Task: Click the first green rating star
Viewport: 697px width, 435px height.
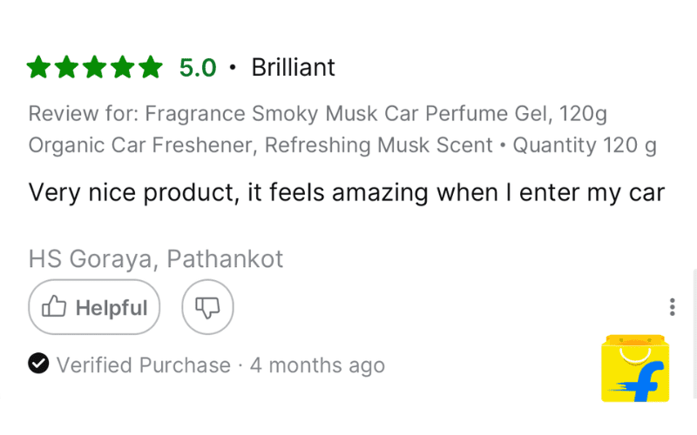Action: click(39, 67)
